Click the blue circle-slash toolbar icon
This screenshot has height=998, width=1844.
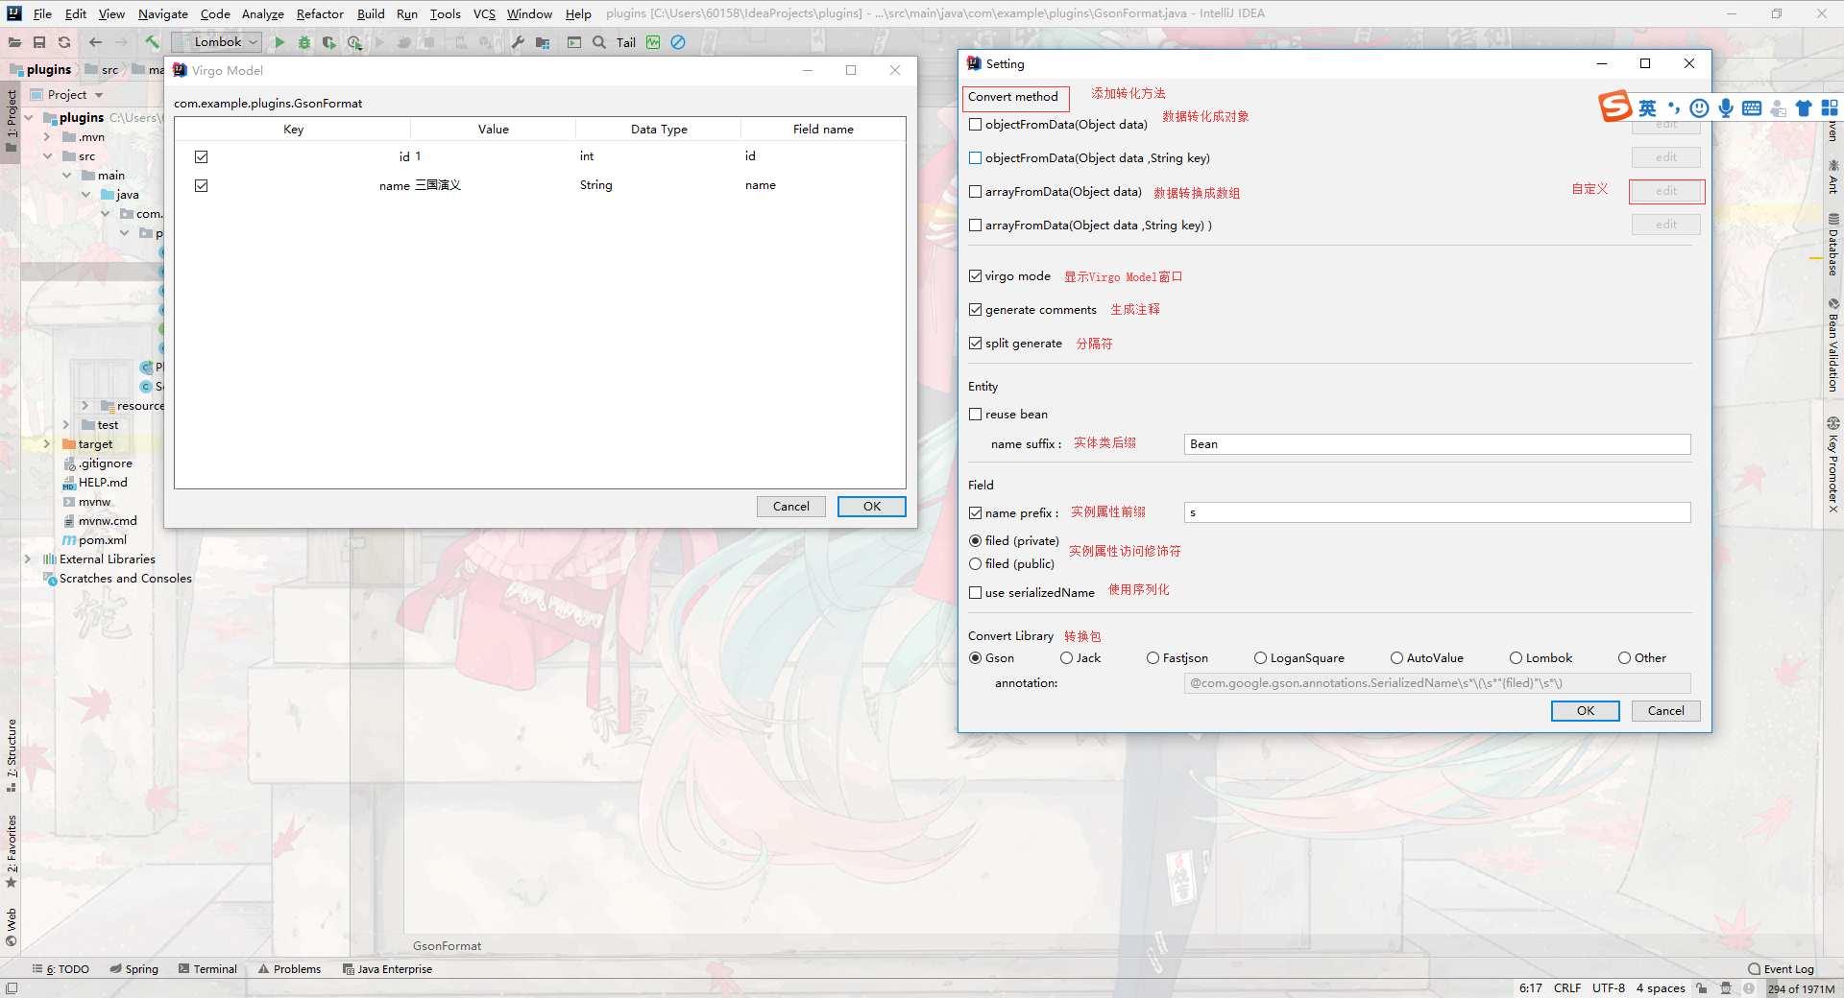678,42
